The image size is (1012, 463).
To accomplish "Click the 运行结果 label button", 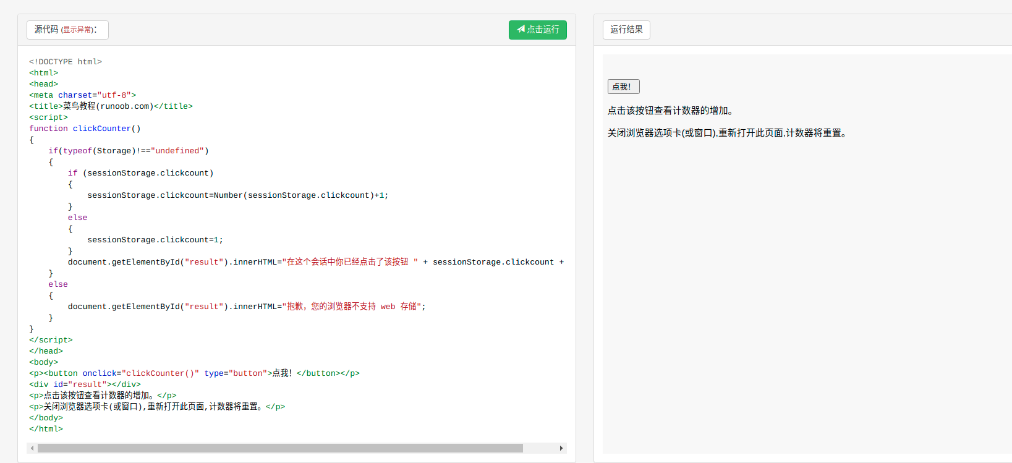I will (x=626, y=30).
